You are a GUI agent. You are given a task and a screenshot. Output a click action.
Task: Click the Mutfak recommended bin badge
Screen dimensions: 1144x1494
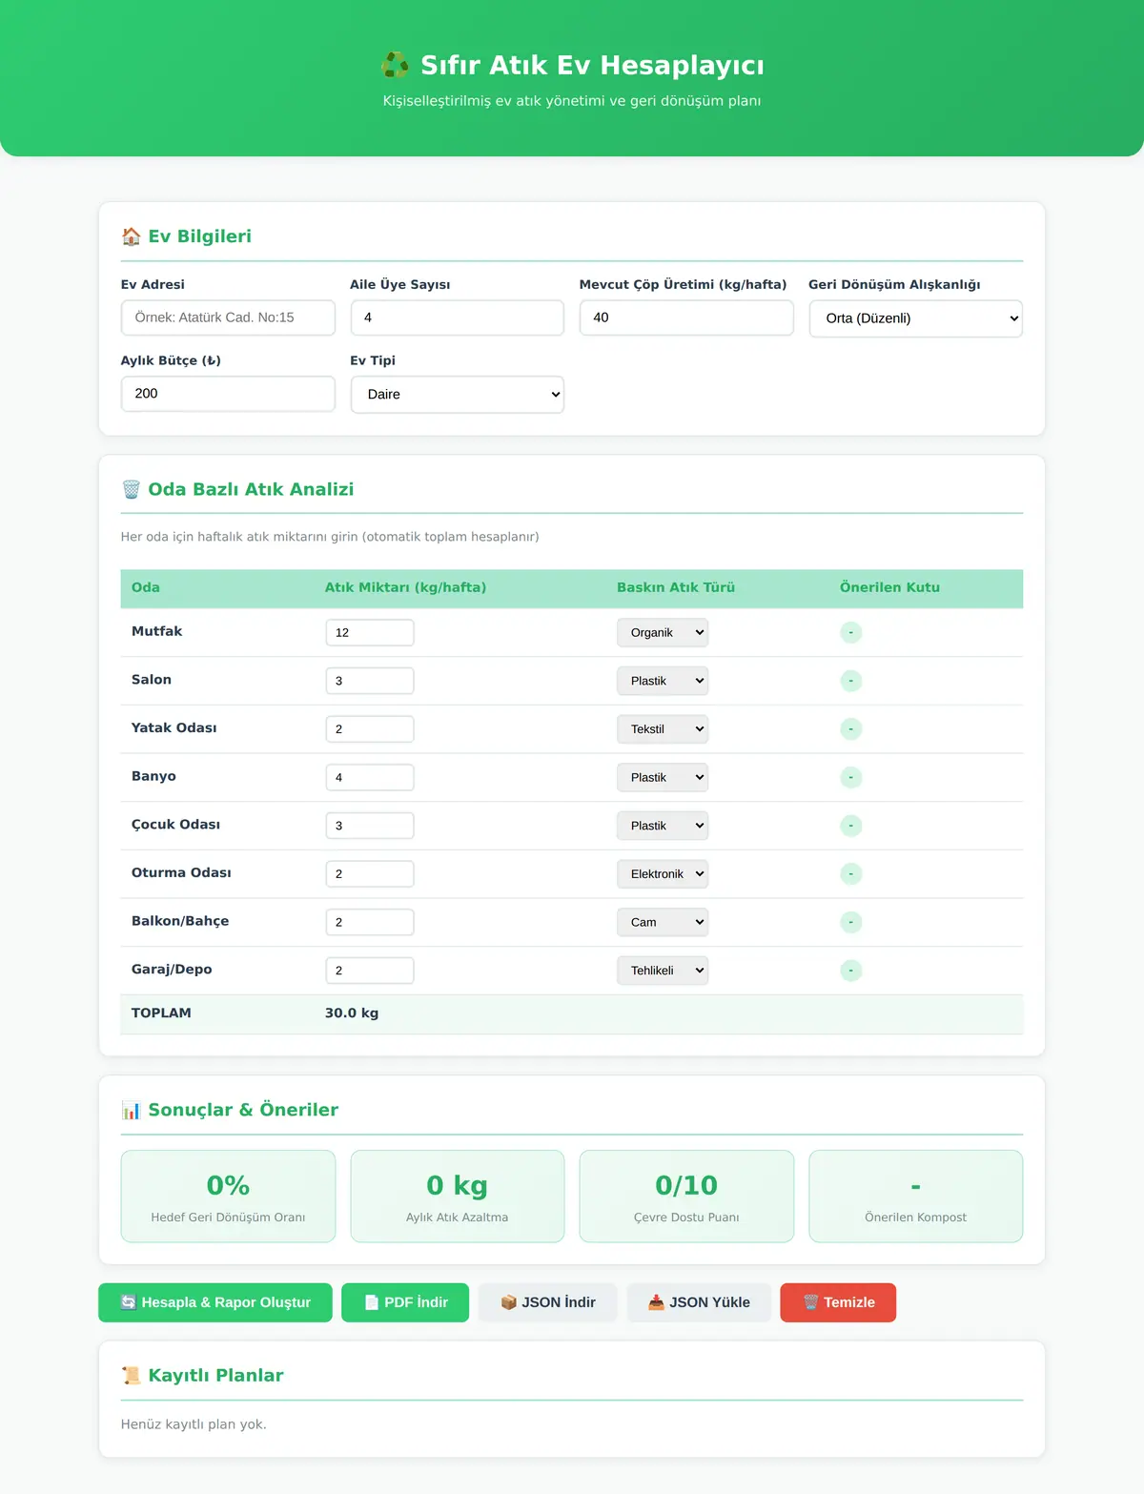click(x=851, y=633)
